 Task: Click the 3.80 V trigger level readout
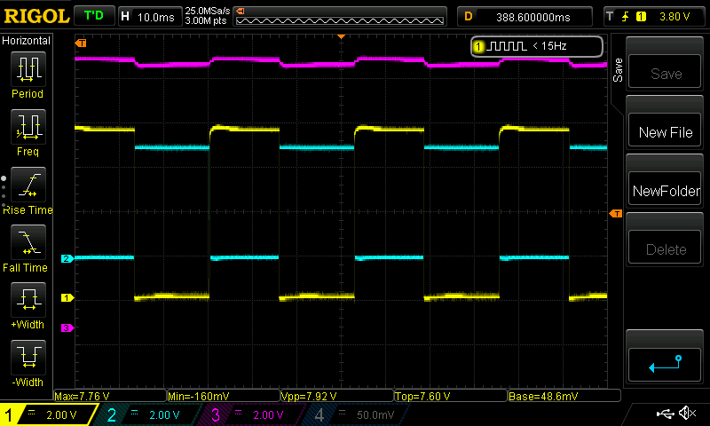click(674, 17)
